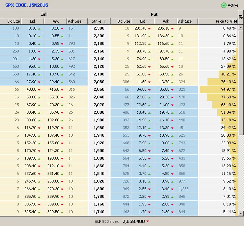244x226 pixels.
Task: Click red down arrow beside S&P 500 index value
Action: (147, 221)
